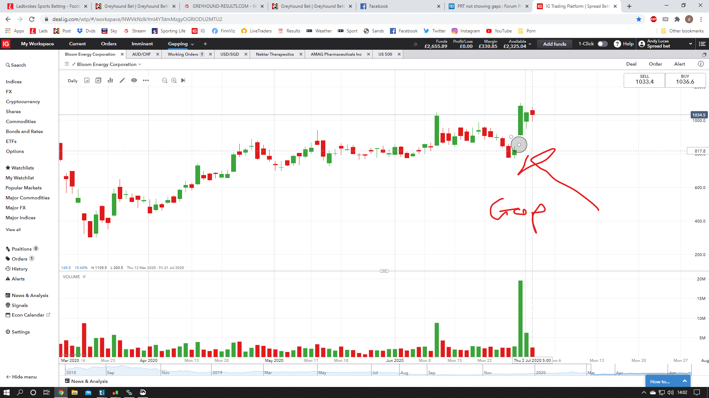Remove the VOLUME indicator panel
The width and height of the screenshot is (709, 398).
[84, 277]
